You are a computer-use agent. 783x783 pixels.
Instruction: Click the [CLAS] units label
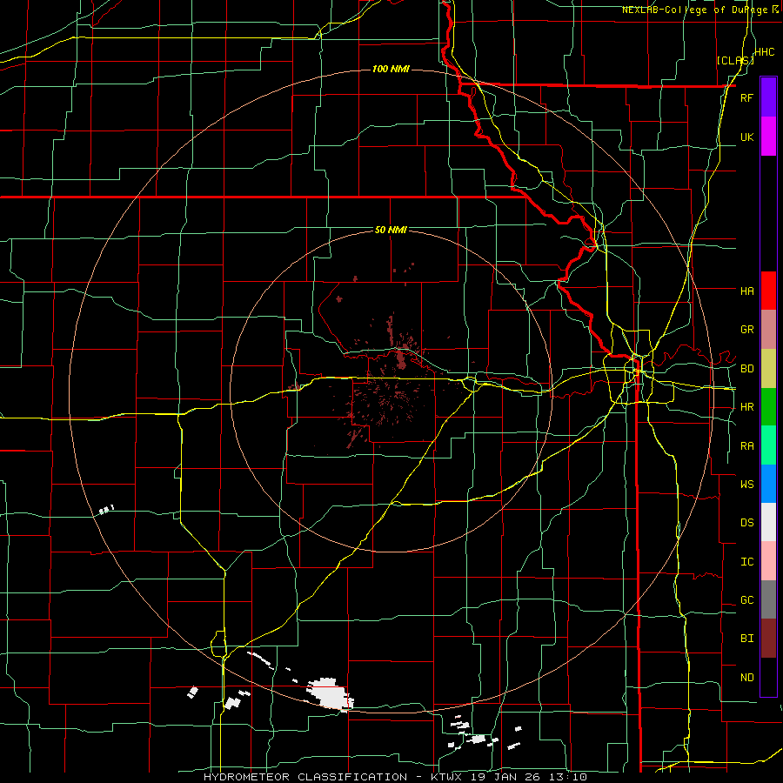coord(735,60)
